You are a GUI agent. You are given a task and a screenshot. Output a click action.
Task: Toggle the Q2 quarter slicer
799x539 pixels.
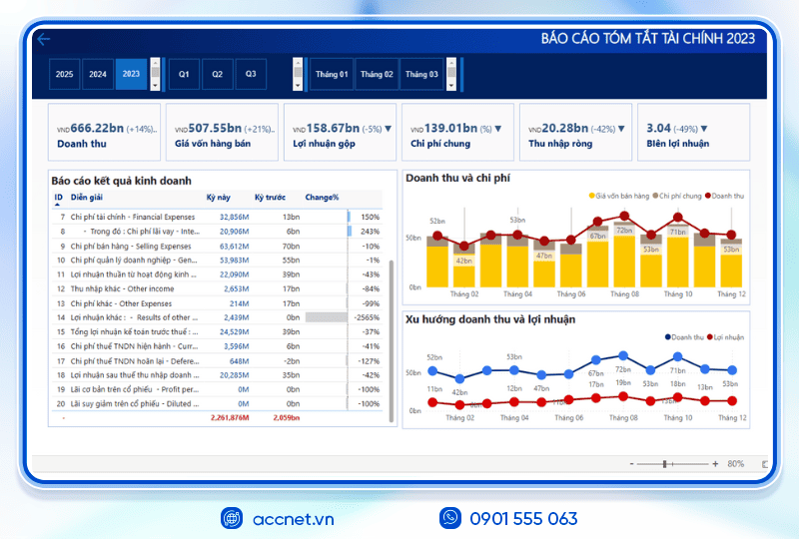click(218, 75)
